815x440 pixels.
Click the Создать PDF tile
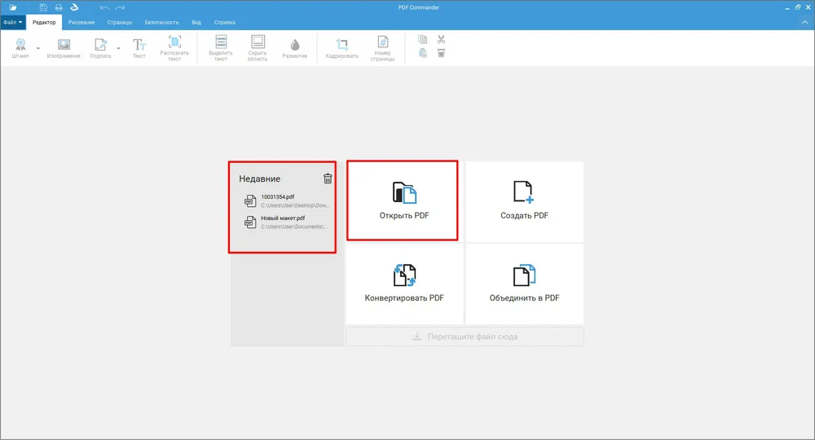coord(524,201)
